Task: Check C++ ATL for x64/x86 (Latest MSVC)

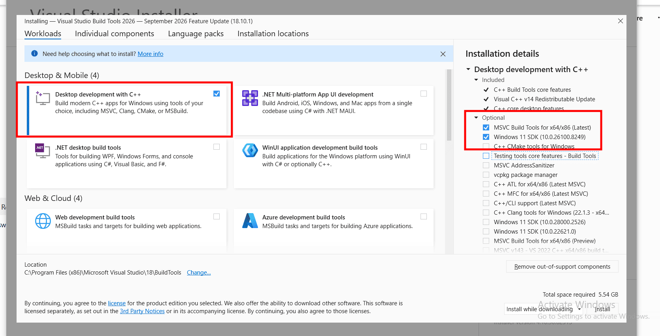Action: point(486,184)
